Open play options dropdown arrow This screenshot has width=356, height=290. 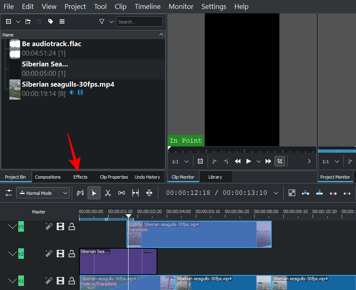[259, 162]
